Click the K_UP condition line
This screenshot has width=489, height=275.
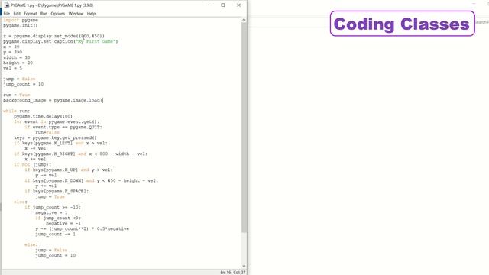pyautogui.click(x=69, y=170)
